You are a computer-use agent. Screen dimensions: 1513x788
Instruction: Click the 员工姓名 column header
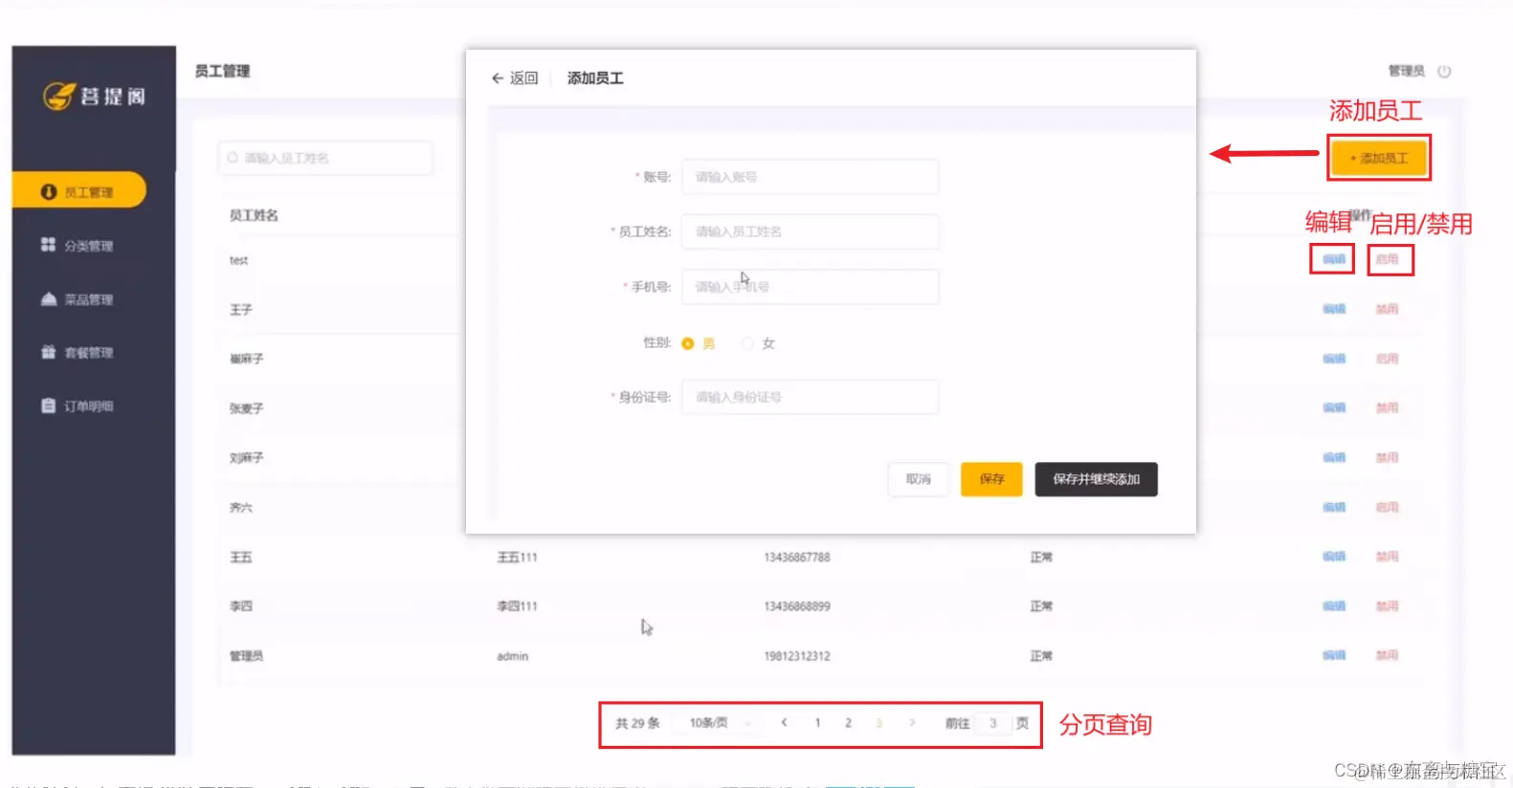click(254, 216)
